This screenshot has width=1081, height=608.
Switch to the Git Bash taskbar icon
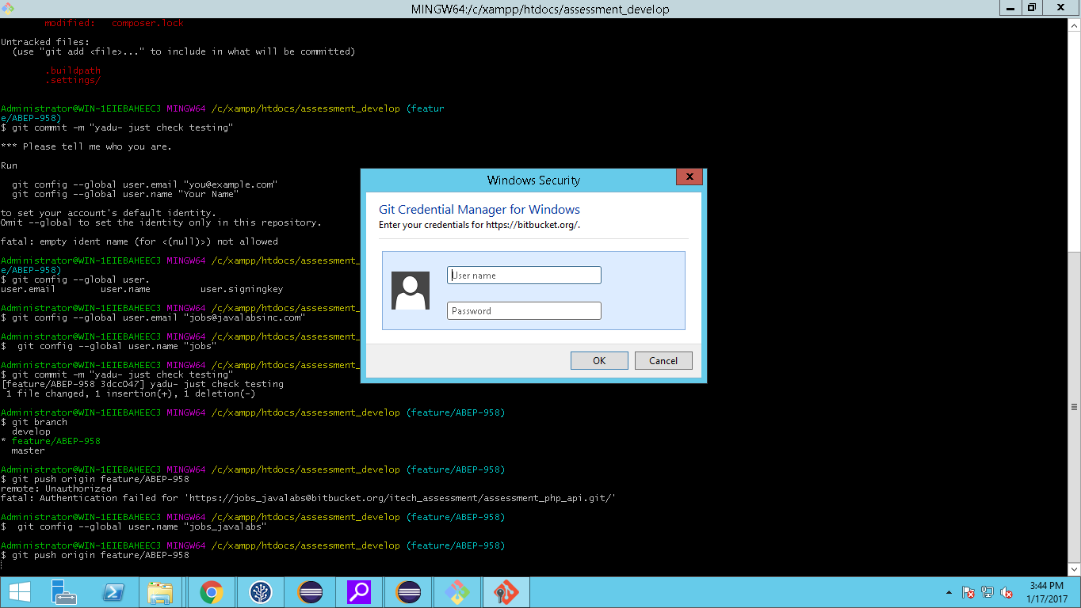[x=457, y=592]
